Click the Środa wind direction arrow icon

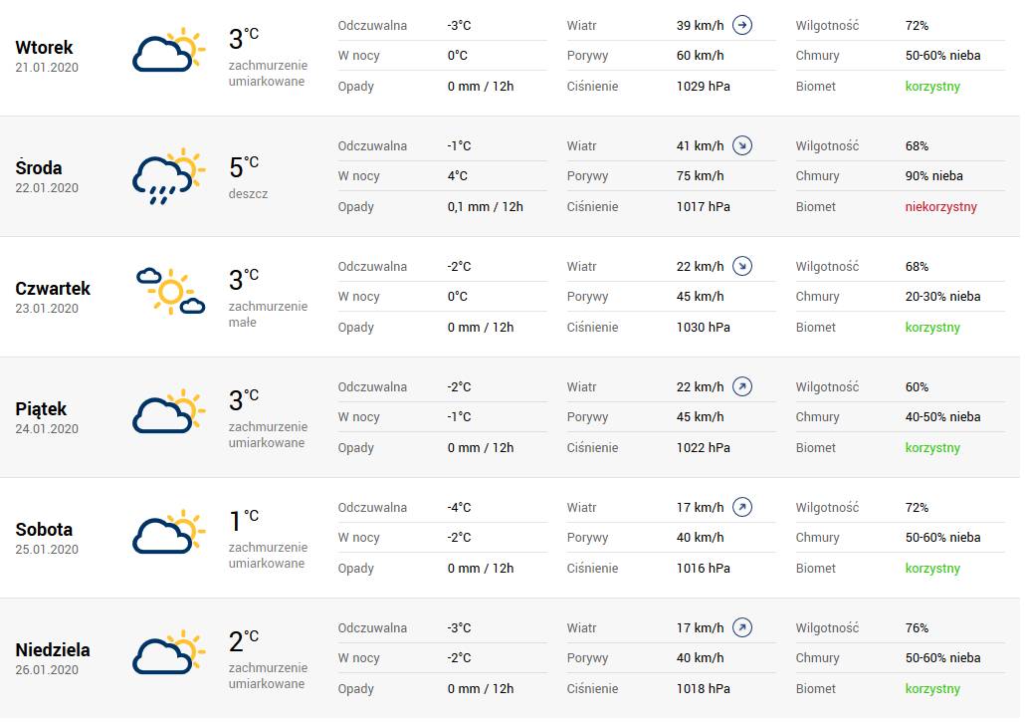coord(742,145)
